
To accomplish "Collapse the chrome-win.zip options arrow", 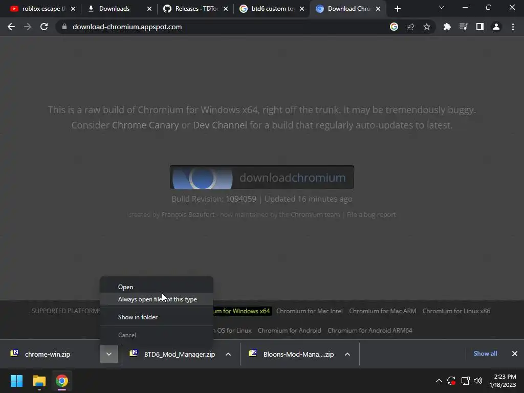I will [109, 354].
